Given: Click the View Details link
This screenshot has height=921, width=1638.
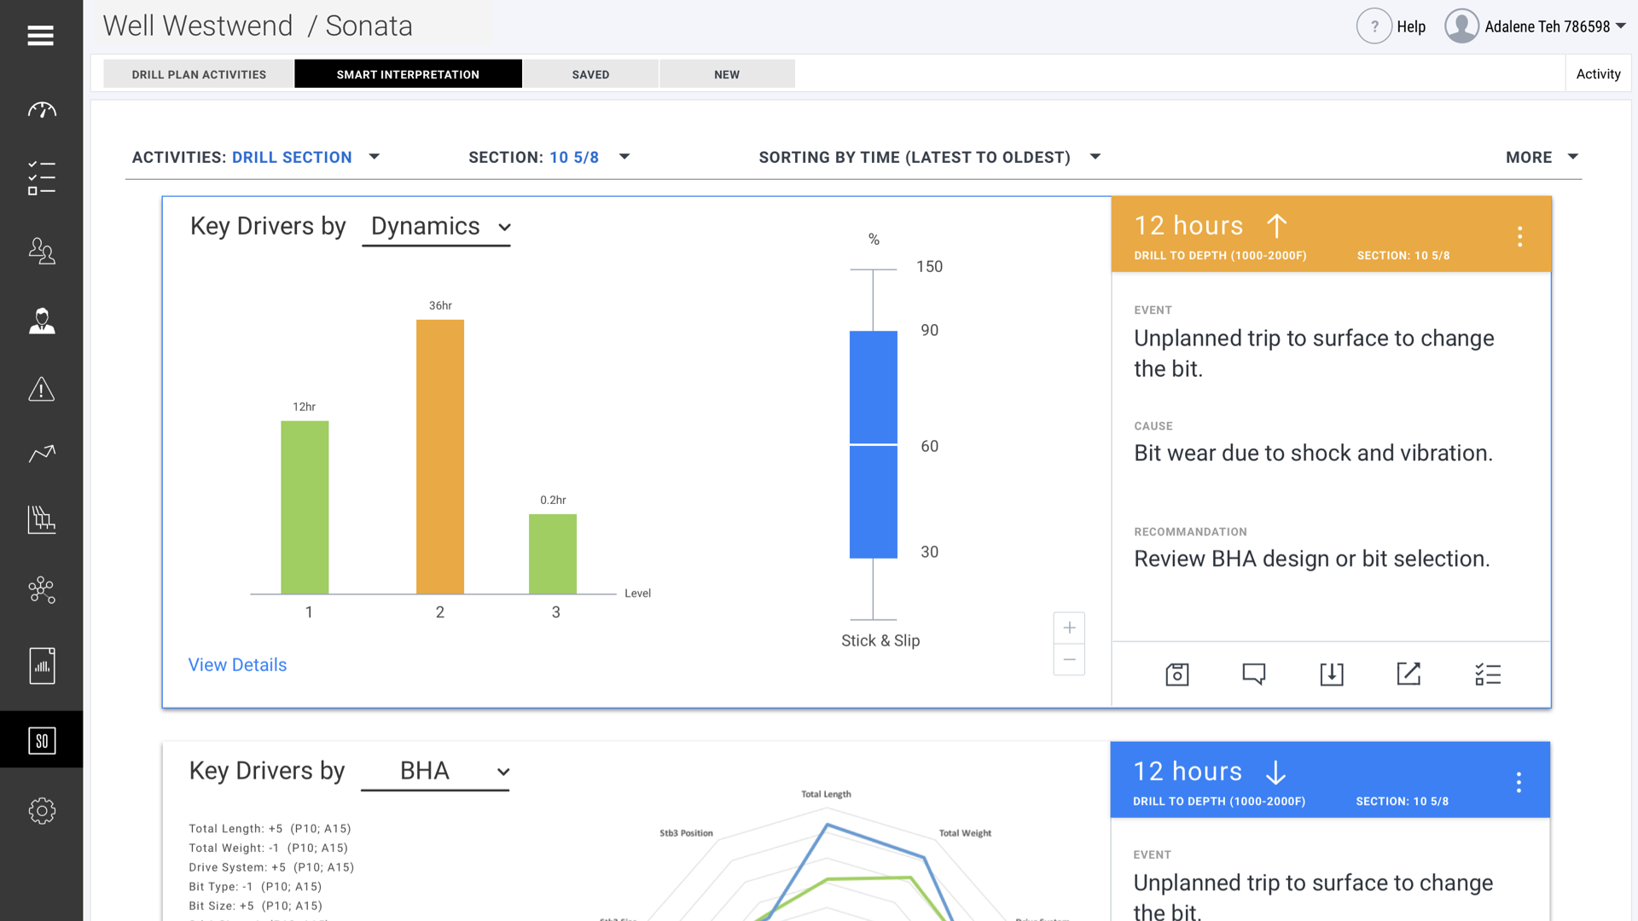Looking at the screenshot, I should (237, 665).
